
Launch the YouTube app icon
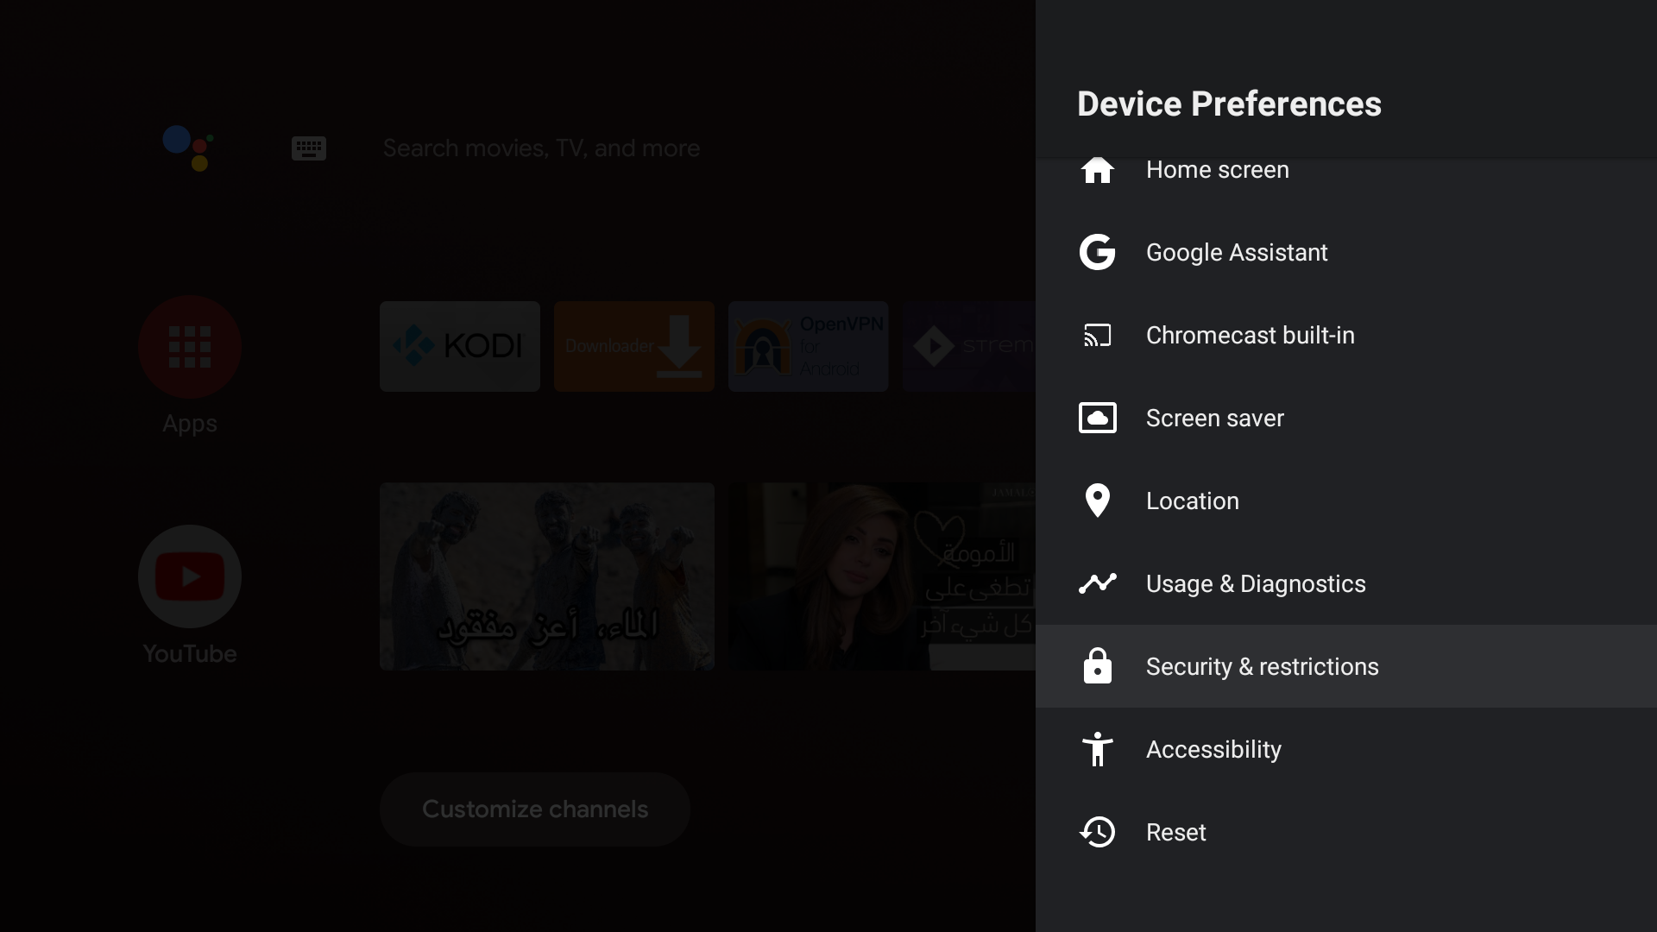(190, 576)
